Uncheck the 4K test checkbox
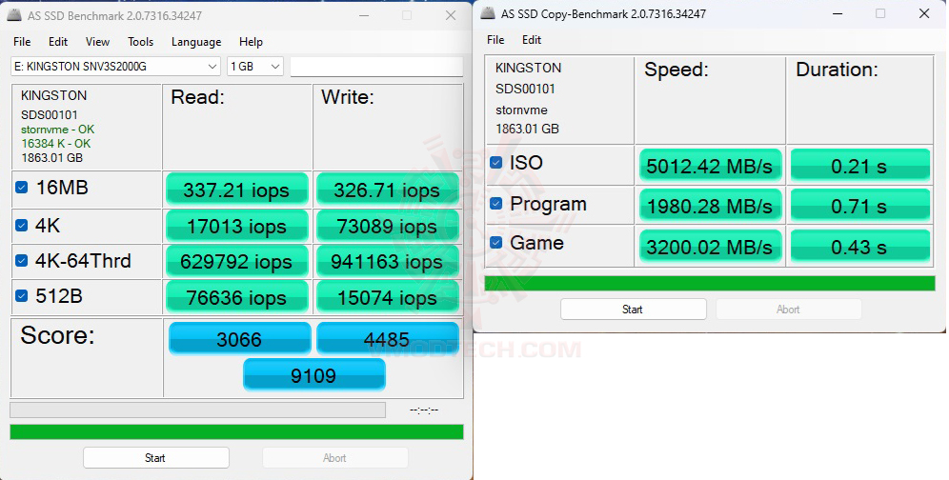949x480 pixels. (21, 226)
